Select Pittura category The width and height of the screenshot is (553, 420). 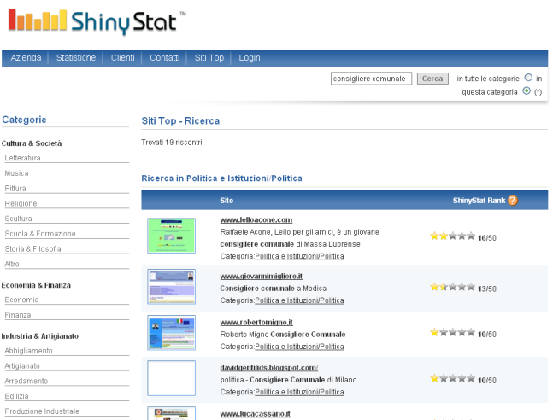15,188
